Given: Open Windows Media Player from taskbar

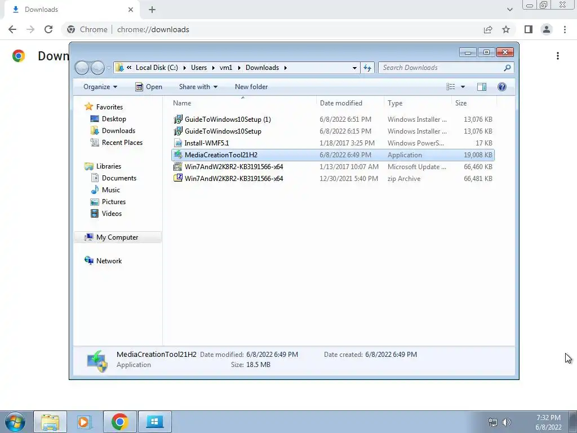Looking at the screenshot, I should pos(85,422).
